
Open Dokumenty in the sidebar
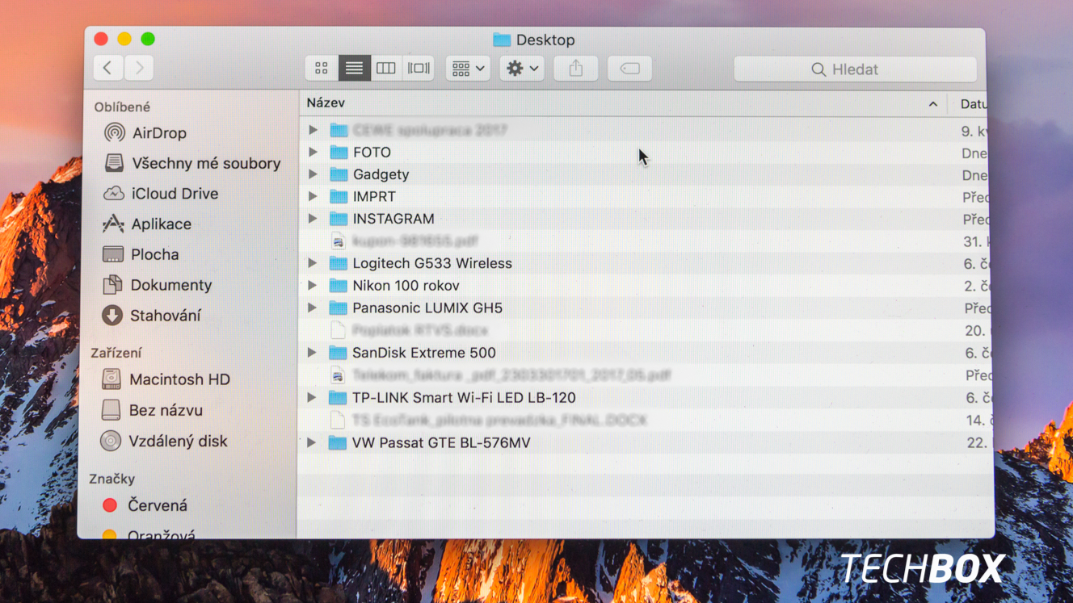coord(157,285)
